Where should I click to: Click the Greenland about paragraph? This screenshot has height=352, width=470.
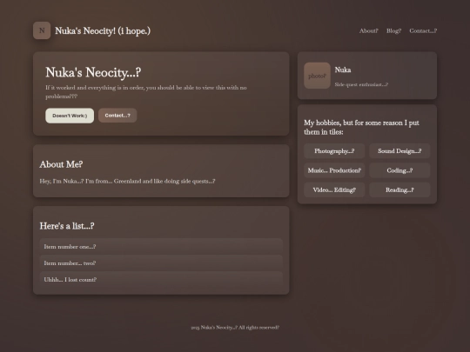(x=127, y=181)
